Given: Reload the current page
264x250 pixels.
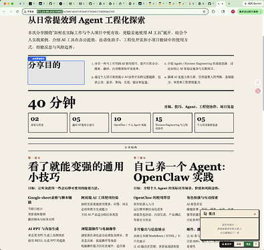Looking at the screenshot, I should click(17, 11).
